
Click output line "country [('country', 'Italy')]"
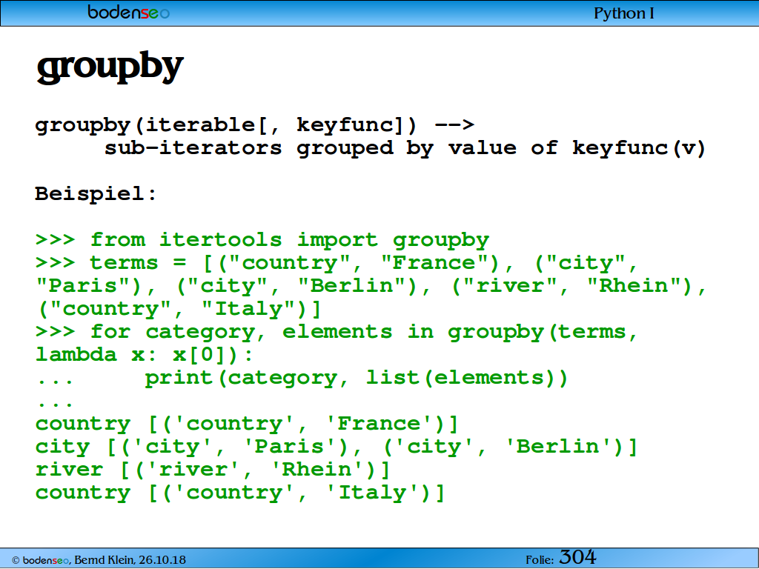pos(240,493)
